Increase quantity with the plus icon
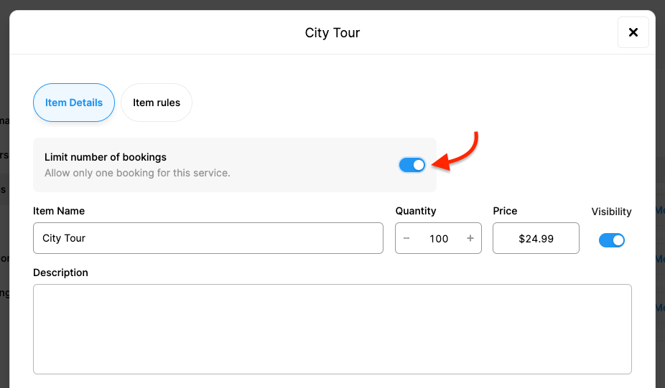Image resolution: width=665 pixels, height=388 pixels. (x=470, y=238)
